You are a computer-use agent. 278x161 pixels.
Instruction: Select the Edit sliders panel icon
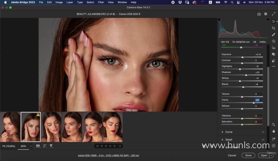click(x=274, y=21)
